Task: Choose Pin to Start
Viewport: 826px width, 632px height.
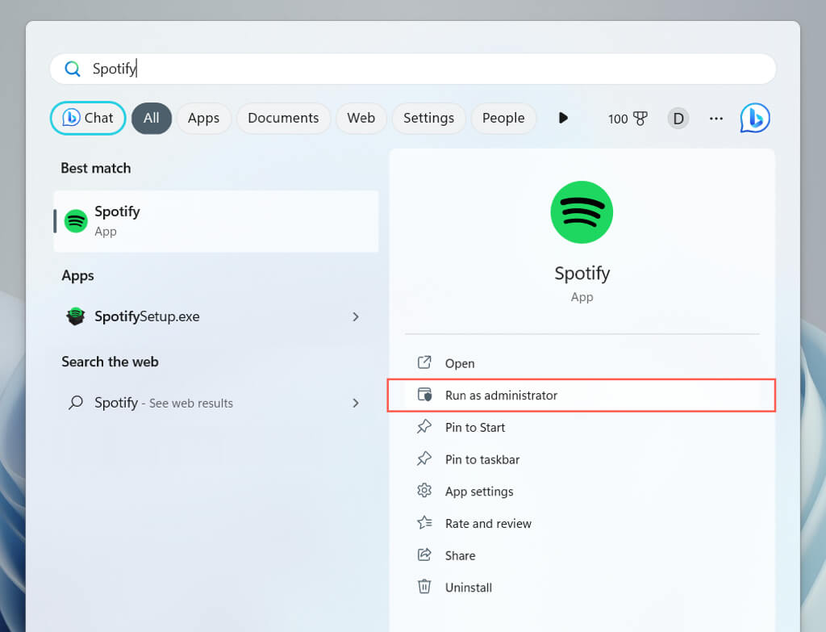Action: pos(582,428)
